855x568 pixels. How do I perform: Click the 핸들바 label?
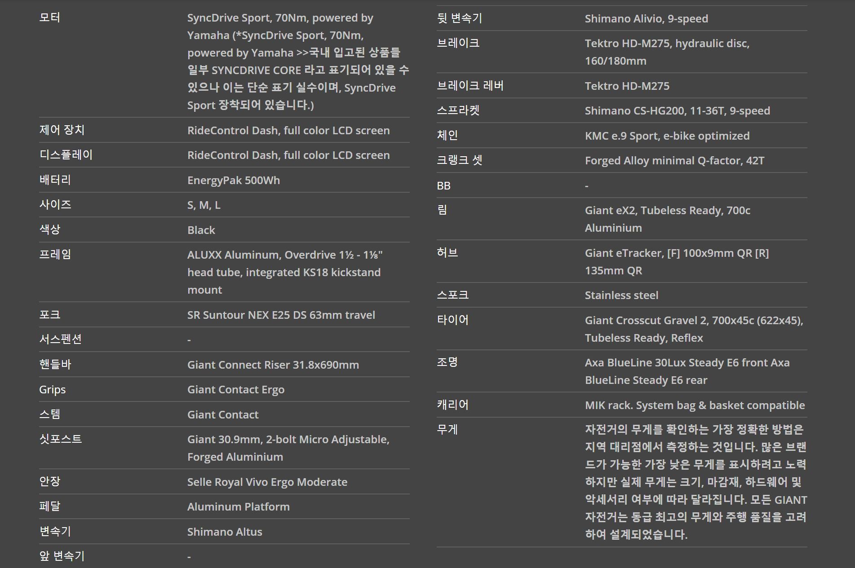[x=55, y=364]
